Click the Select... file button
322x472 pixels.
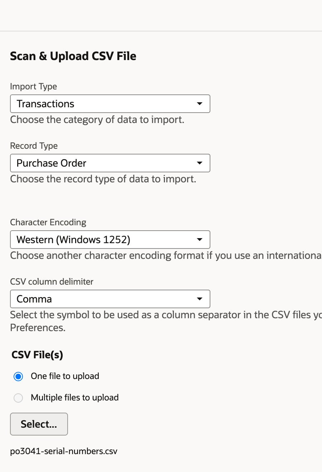tap(39, 424)
